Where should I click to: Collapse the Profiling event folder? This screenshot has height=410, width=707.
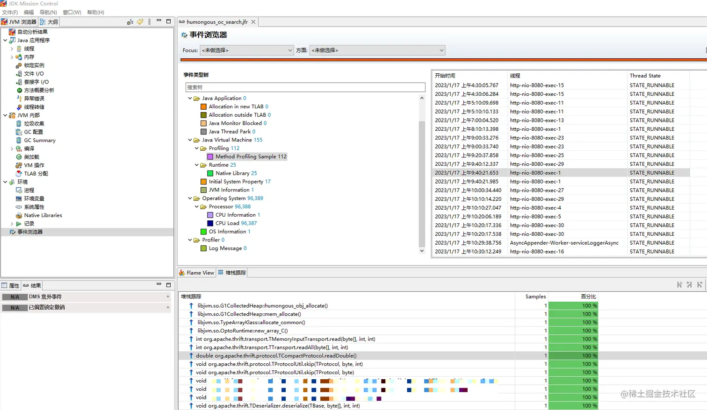[196, 148]
